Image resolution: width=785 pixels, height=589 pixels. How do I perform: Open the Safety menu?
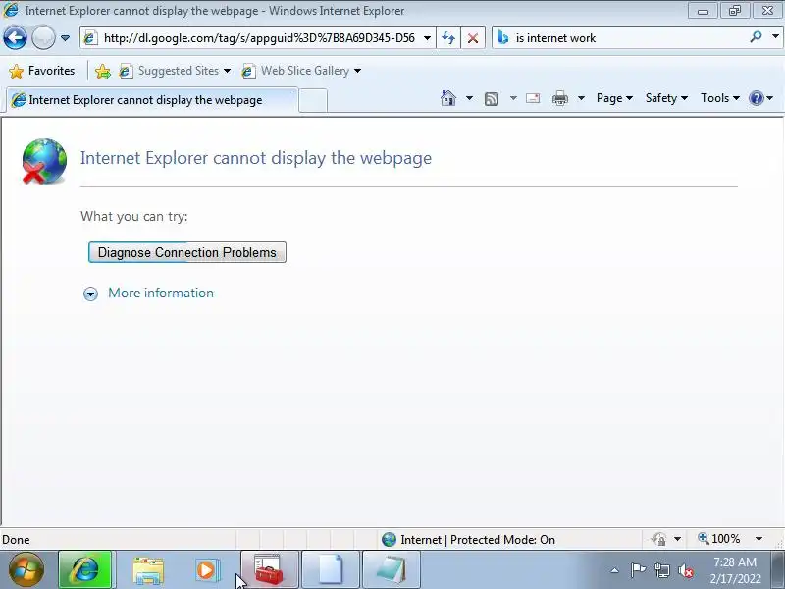tap(666, 98)
